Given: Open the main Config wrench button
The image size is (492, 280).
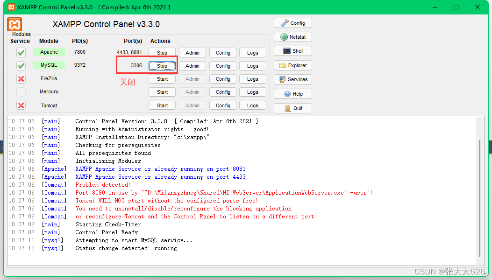Looking at the screenshot, I should pyautogui.click(x=293, y=23).
